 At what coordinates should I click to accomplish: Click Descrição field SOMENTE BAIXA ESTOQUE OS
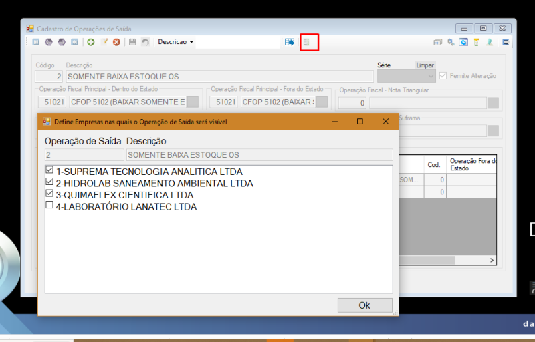click(x=220, y=77)
